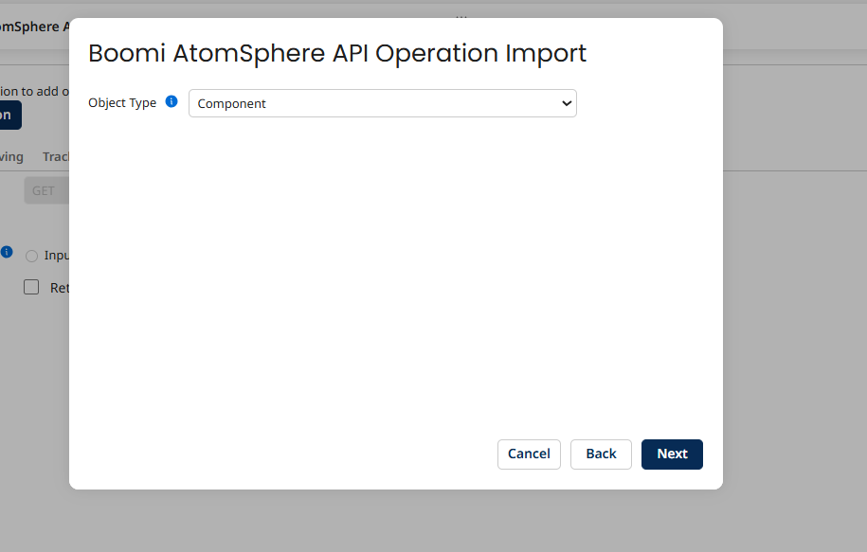Click the Boomi AtomSphere API Operation Import title
This screenshot has width=867, height=552.
click(337, 53)
